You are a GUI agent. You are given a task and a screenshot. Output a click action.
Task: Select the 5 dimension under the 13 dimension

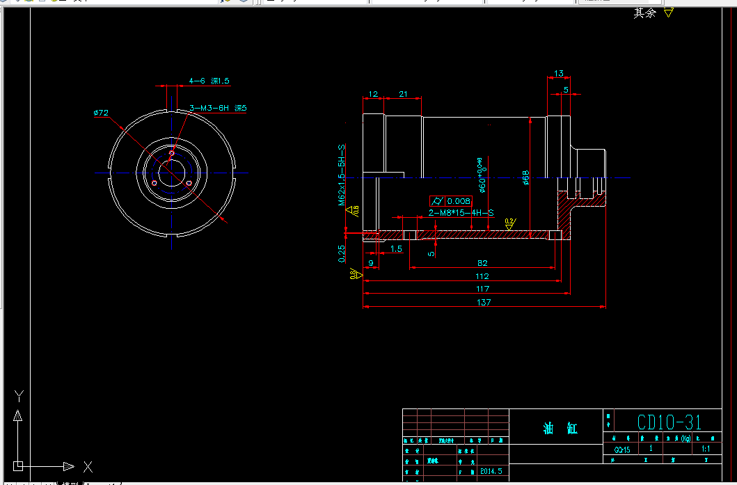point(566,90)
